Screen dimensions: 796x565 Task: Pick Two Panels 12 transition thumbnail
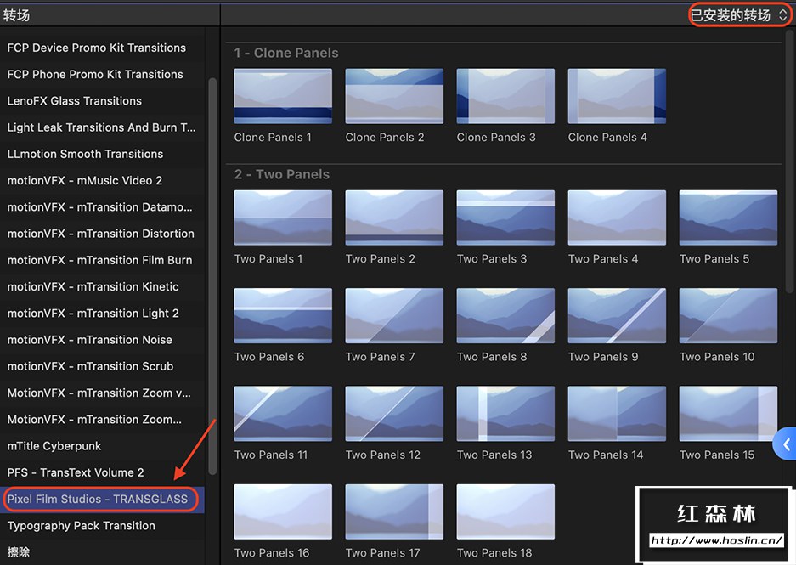coord(394,414)
